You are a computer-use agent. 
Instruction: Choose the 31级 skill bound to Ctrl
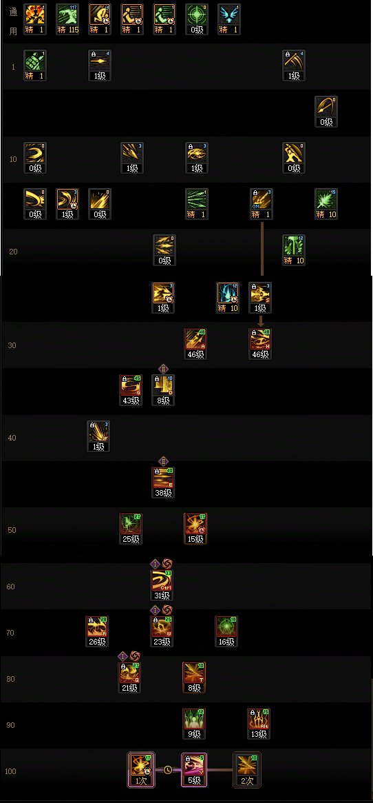click(x=162, y=585)
